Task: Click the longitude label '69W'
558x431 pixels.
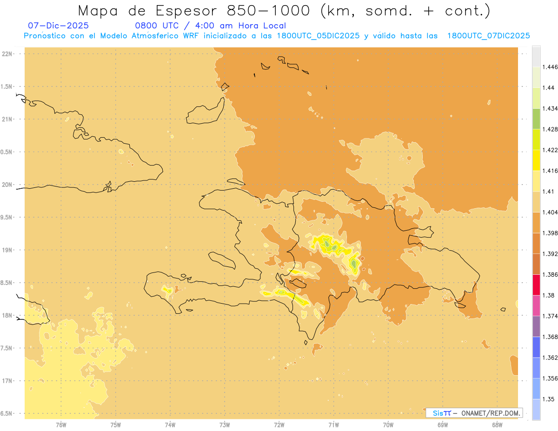Action: coord(443,424)
